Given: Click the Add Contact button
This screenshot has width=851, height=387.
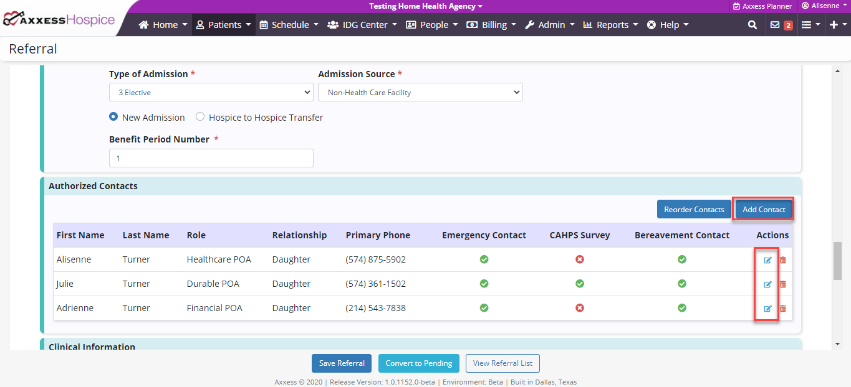Looking at the screenshot, I should (x=764, y=210).
